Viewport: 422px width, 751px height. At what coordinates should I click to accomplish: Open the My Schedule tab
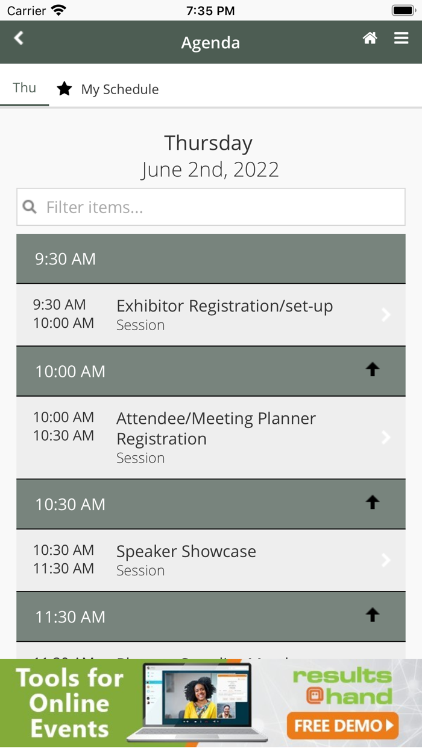[119, 89]
